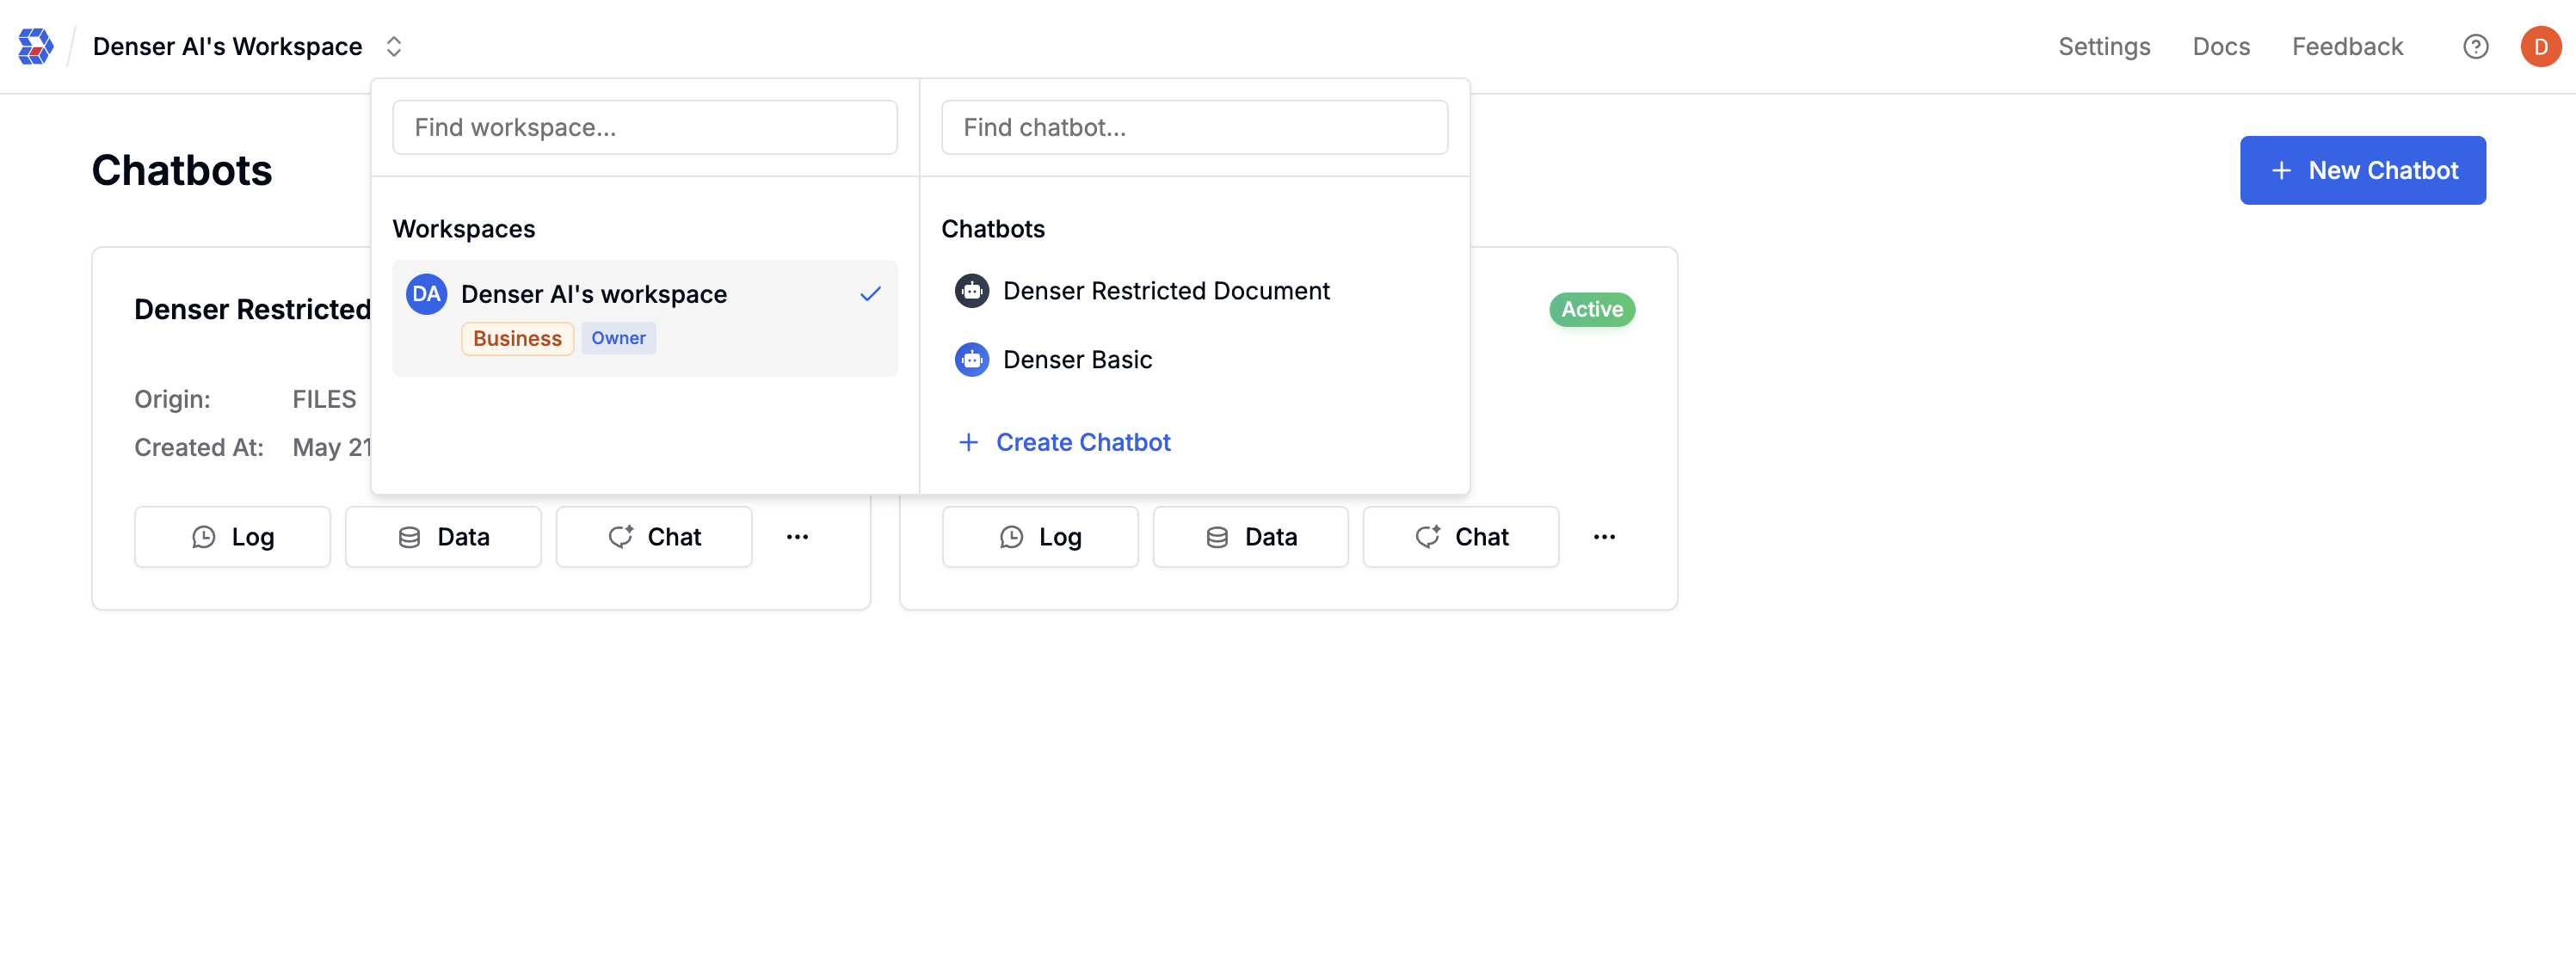Open Chat for Denser Restricted card

click(x=654, y=537)
